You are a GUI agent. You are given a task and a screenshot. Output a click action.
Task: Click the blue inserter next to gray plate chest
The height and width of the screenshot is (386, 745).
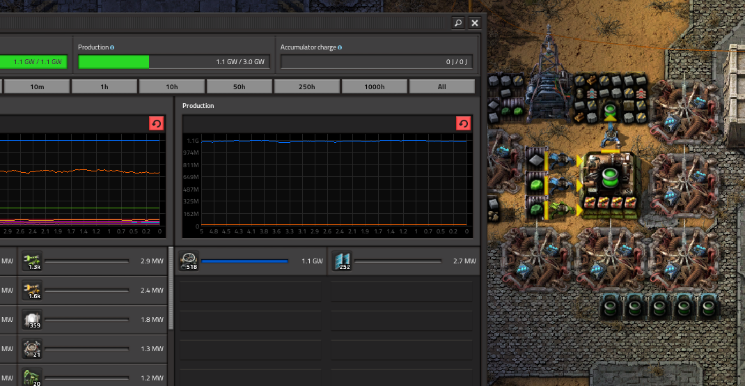pos(562,160)
